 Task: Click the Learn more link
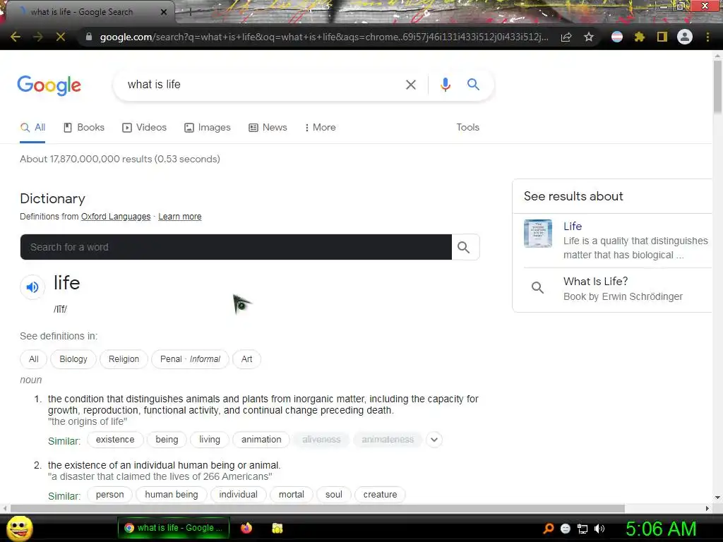point(180,217)
